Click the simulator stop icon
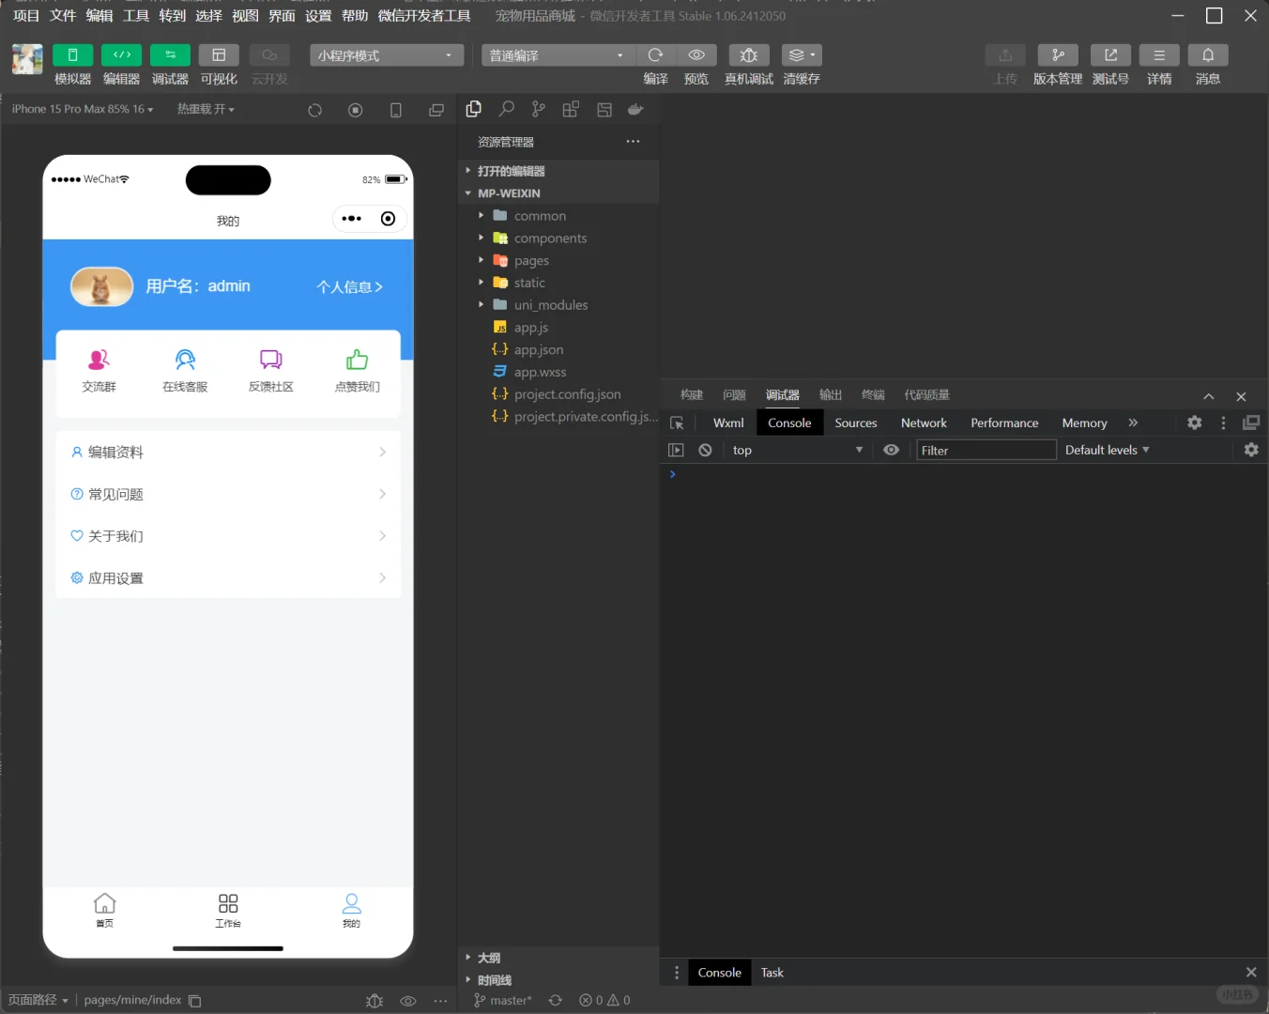 click(355, 110)
